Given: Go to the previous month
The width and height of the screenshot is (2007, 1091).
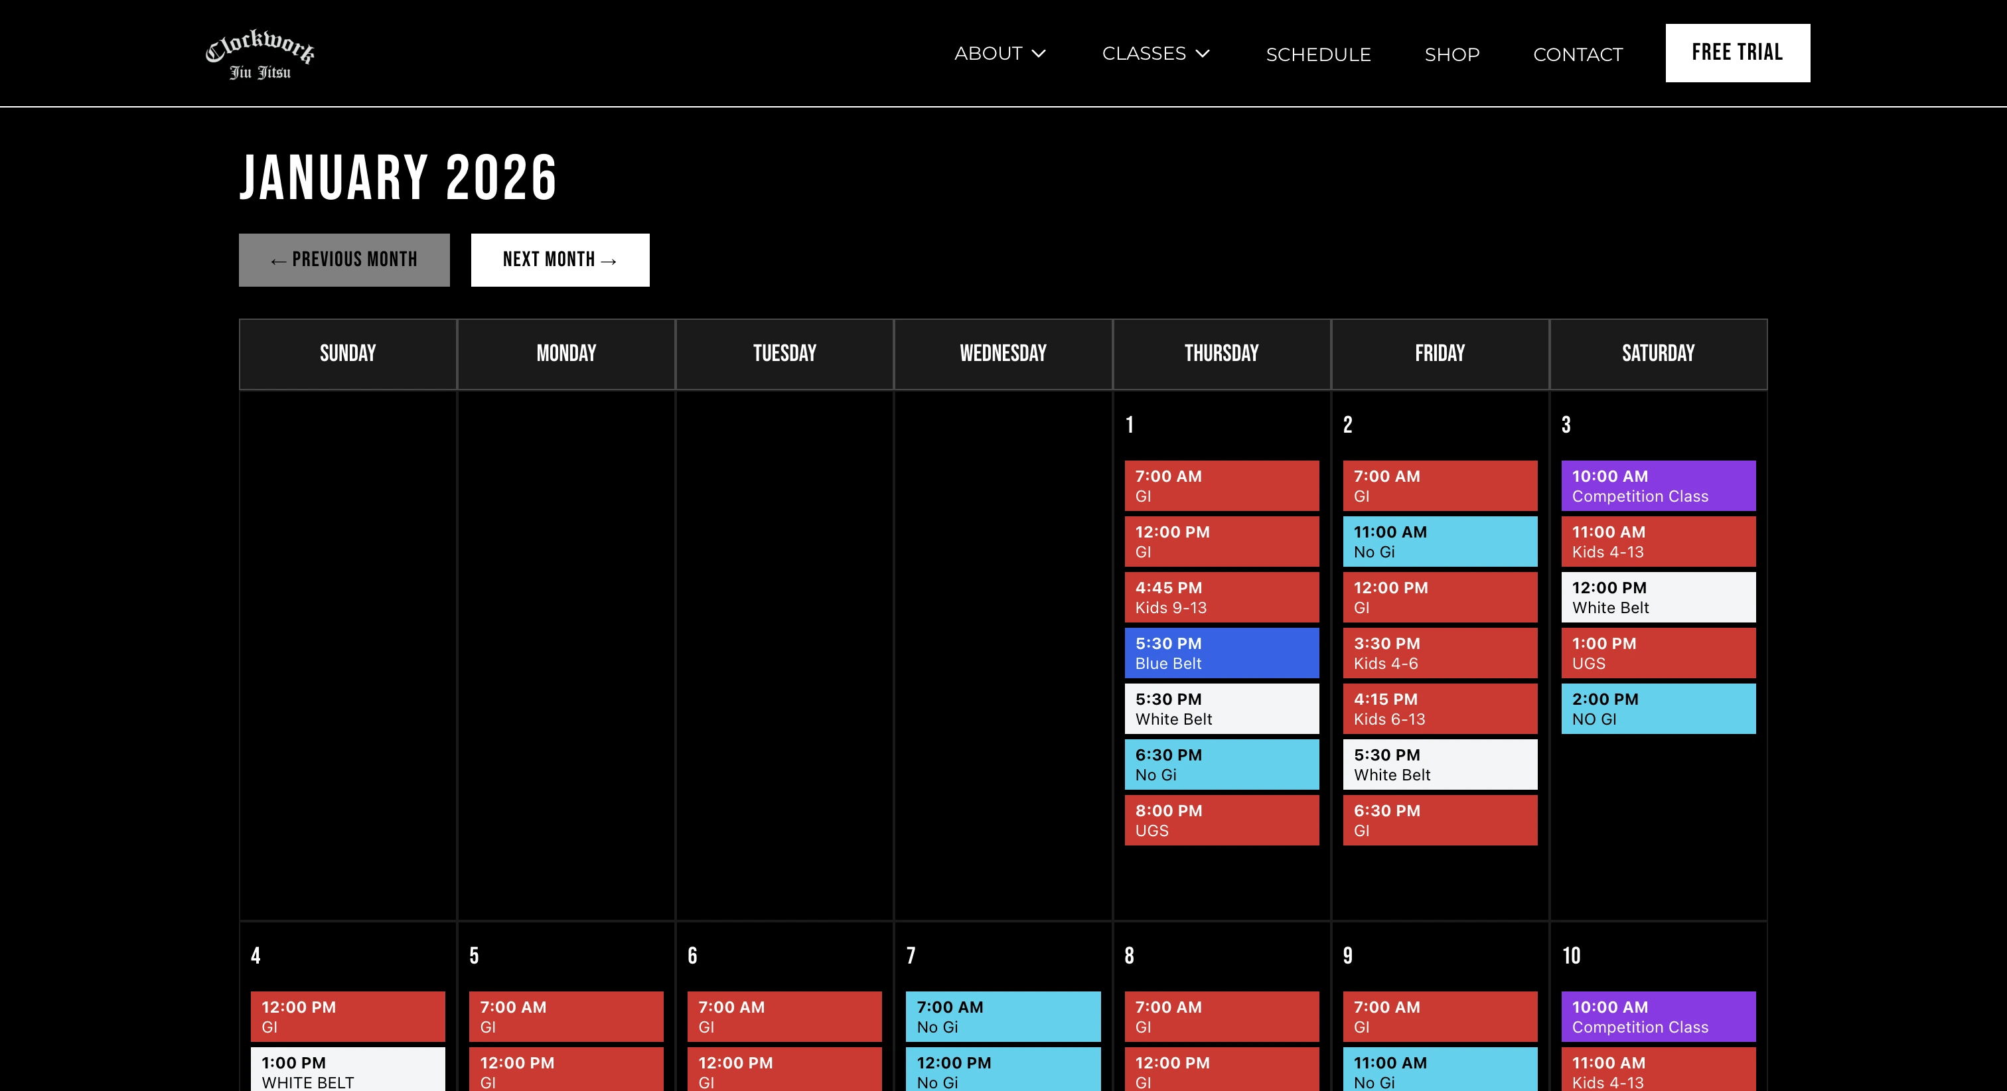Looking at the screenshot, I should 344,259.
